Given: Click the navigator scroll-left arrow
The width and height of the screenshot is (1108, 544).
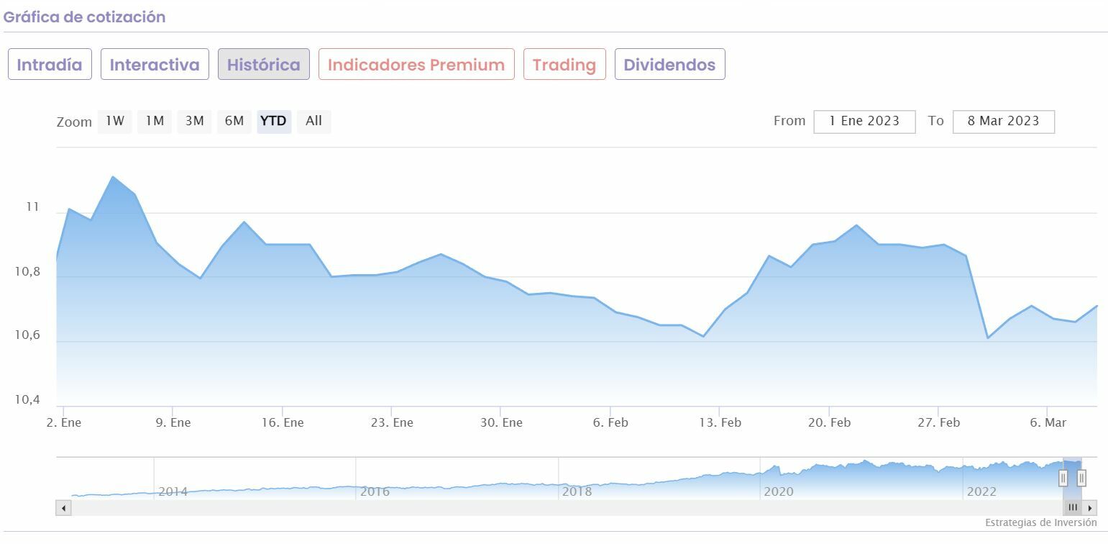Looking at the screenshot, I should click(x=64, y=508).
